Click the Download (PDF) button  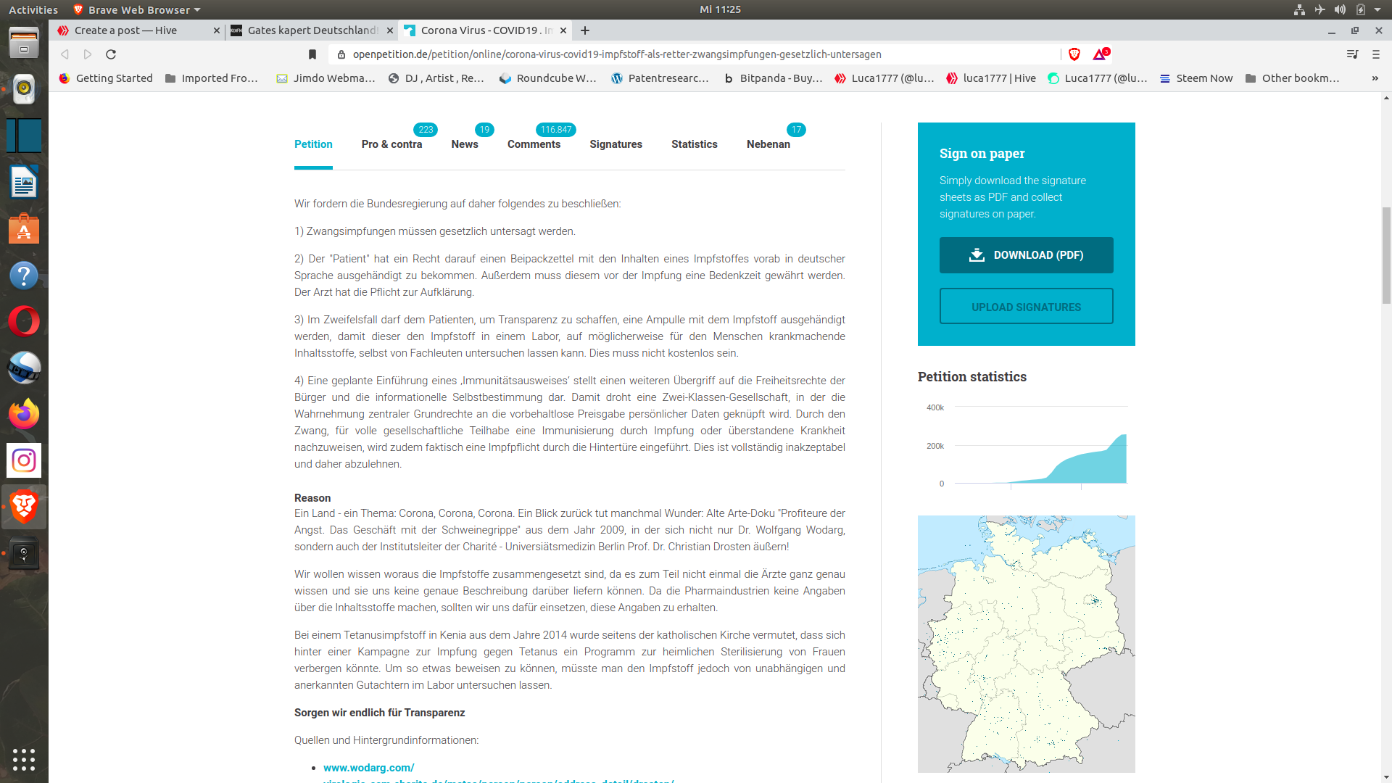pyautogui.click(x=1026, y=255)
